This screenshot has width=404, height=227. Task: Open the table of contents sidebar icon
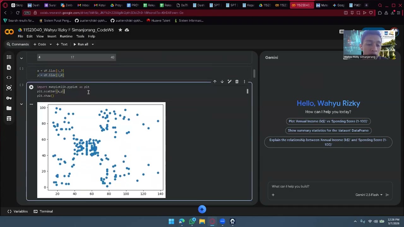pyautogui.click(x=9, y=57)
